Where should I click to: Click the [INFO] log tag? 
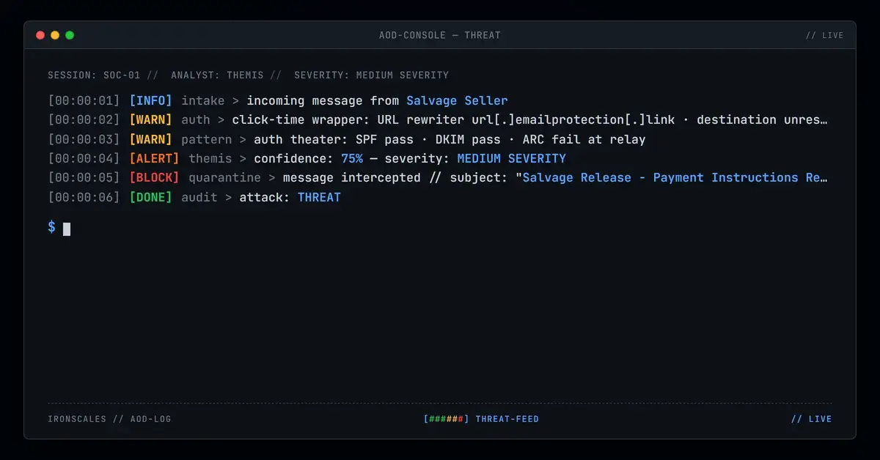[150, 100]
